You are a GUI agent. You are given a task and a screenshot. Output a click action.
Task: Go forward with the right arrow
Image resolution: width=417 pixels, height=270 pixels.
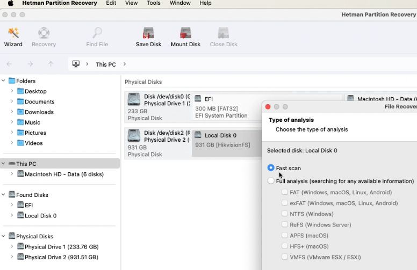point(30,64)
